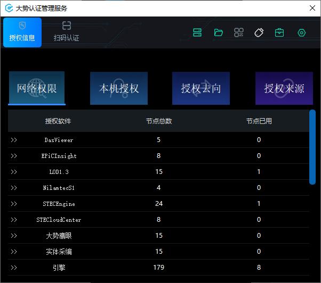
Task: Select the 授权来源 card
Action: [284, 88]
